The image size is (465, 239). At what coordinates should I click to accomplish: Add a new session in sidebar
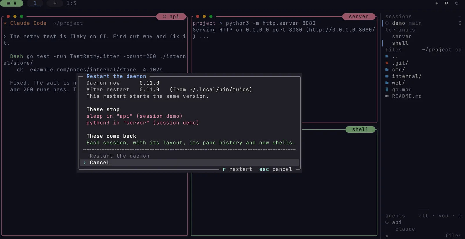(x=460, y=17)
